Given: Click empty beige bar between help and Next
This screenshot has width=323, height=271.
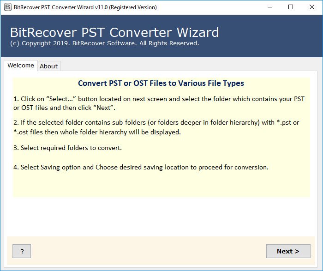Looking at the screenshot, I should tap(148, 251).
